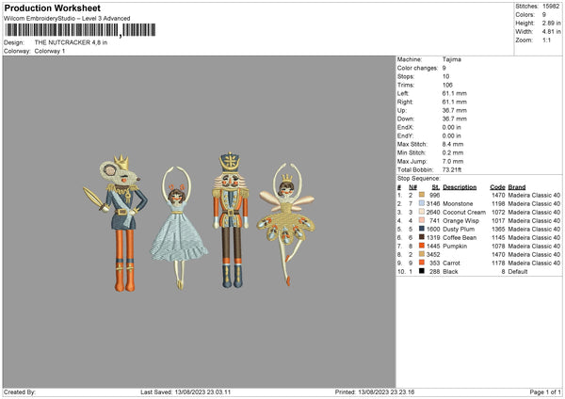The height and width of the screenshot is (399, 565).
Task: Click the Min Stitch value 0.2 mm
Action: point(453,152)
